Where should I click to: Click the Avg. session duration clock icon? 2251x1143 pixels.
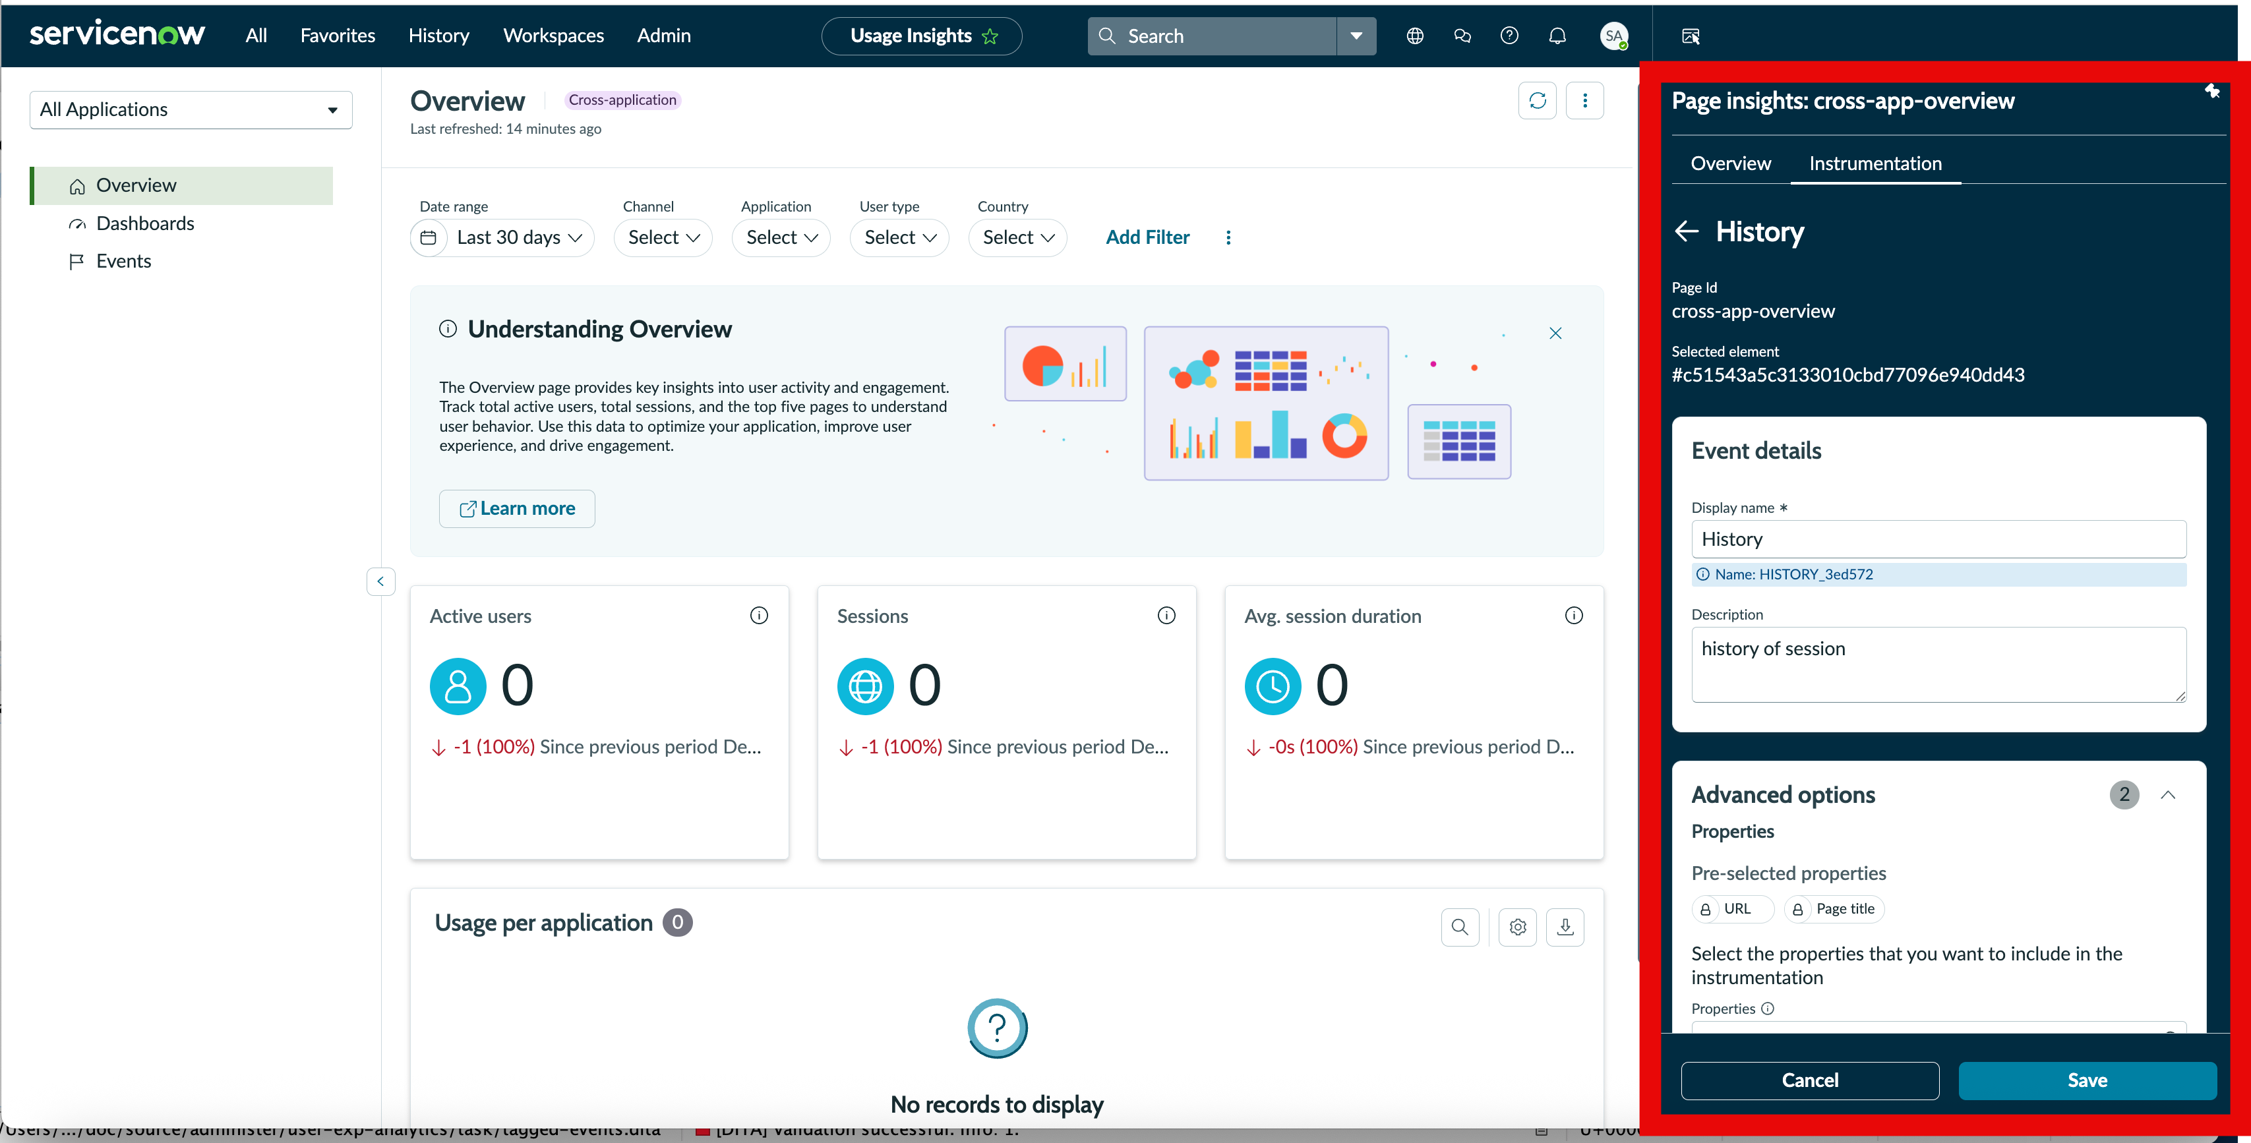1273,686
